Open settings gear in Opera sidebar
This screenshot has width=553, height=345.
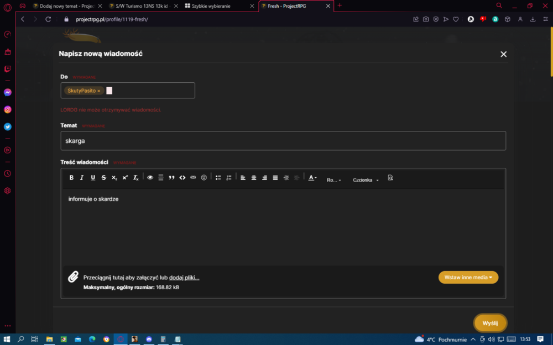[7, 191]
